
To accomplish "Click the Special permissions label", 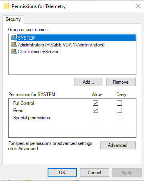I will tap(32, 118).
